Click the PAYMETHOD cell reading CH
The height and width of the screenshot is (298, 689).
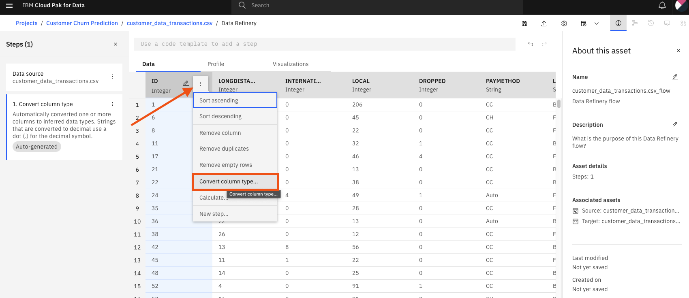pos(513,117)
